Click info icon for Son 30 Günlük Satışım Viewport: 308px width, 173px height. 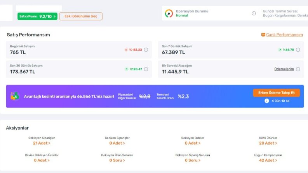click(146, 69)
